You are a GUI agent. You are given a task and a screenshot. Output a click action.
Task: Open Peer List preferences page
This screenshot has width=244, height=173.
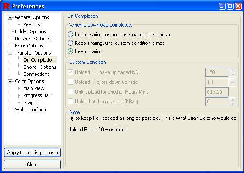click(x=32, y=24)
